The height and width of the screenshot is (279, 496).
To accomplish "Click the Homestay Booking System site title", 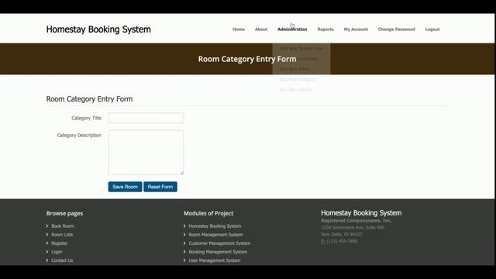I will coord(98,29).
